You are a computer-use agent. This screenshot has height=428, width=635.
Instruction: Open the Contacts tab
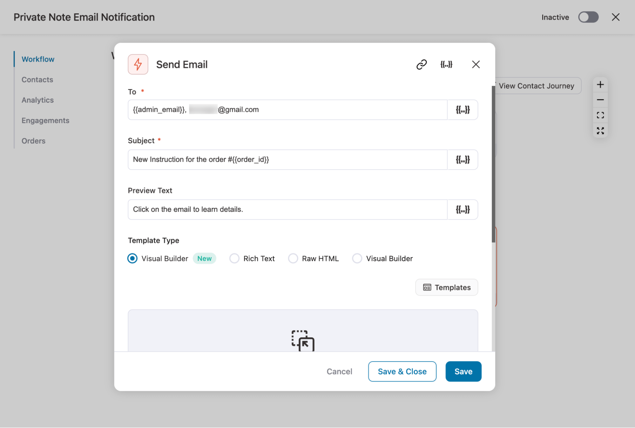(37, 79)
